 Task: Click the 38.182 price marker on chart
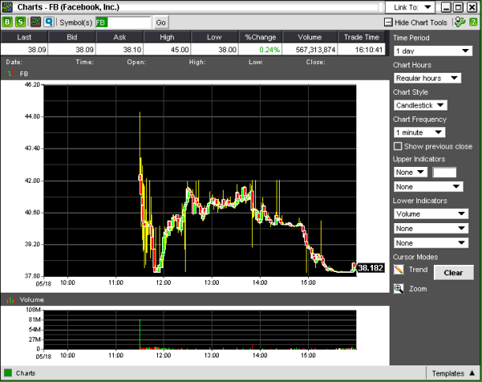point(371,268)
